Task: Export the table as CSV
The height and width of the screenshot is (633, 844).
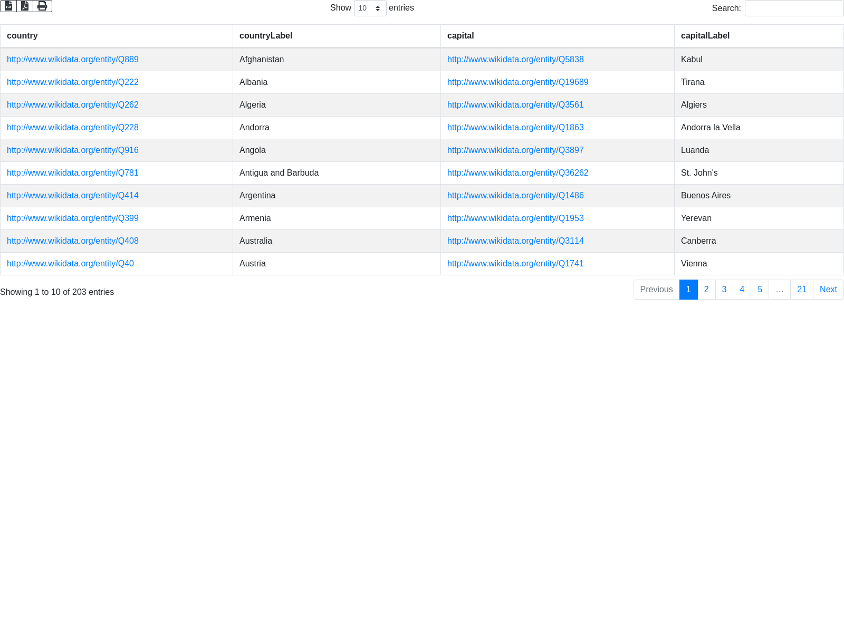Action: click(8, 6)
